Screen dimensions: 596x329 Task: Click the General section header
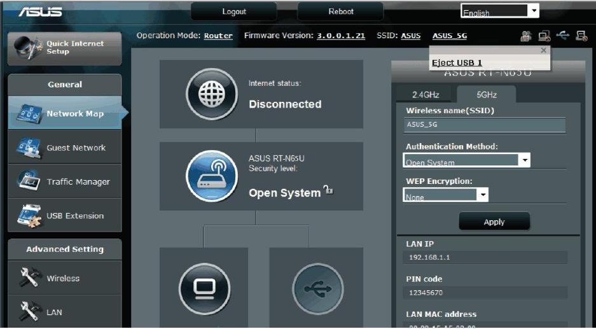tap(65, 85)
